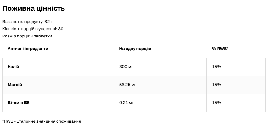This screenshot has width=270, height=127.
Task: Select the servings count value '30'
Action: click(61, 29)
